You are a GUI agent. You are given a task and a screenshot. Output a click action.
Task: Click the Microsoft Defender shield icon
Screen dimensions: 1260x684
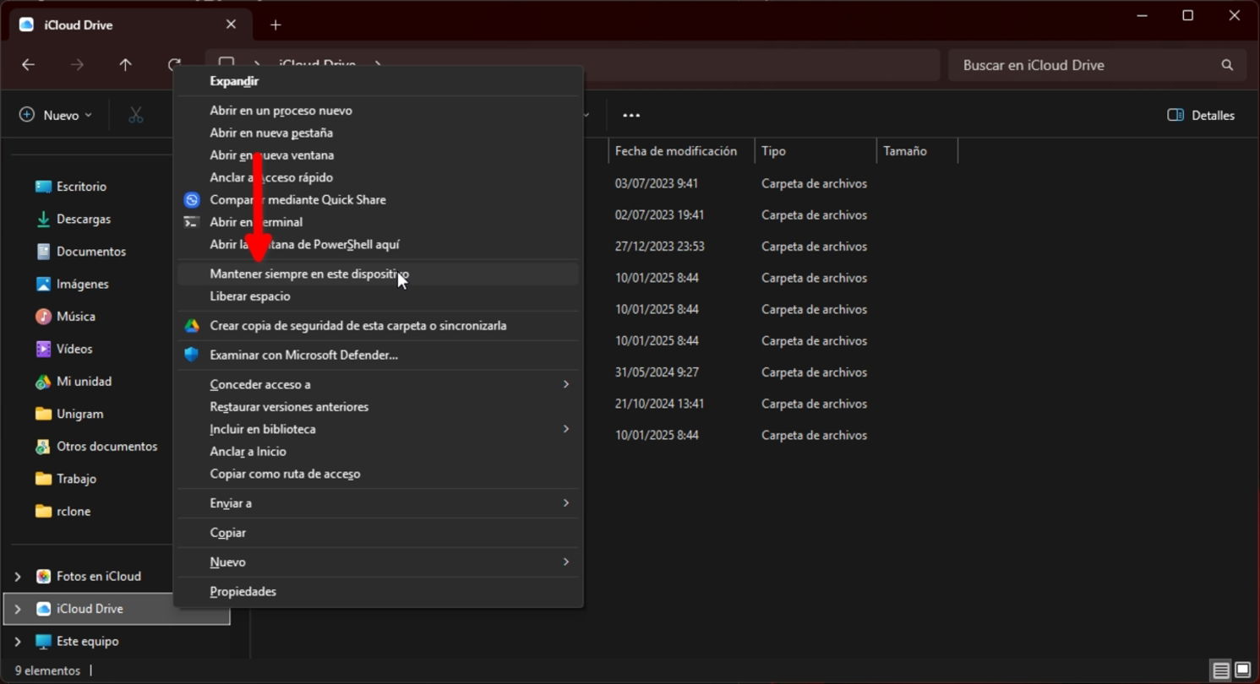click(x=192, y=356)
